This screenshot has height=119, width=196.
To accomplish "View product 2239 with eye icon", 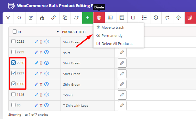I will [x=47, y=52].
